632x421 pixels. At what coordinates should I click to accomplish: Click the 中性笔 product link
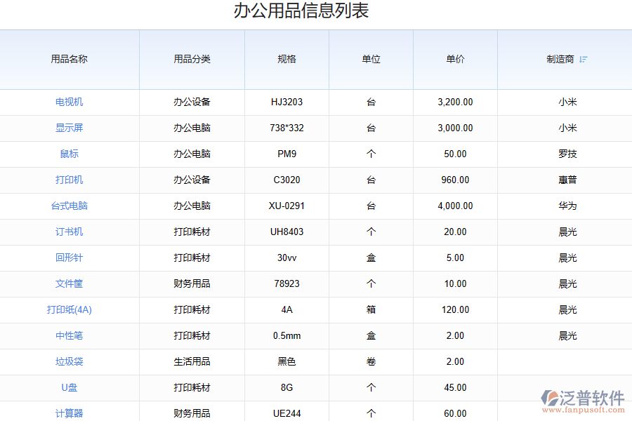[70, 335]
